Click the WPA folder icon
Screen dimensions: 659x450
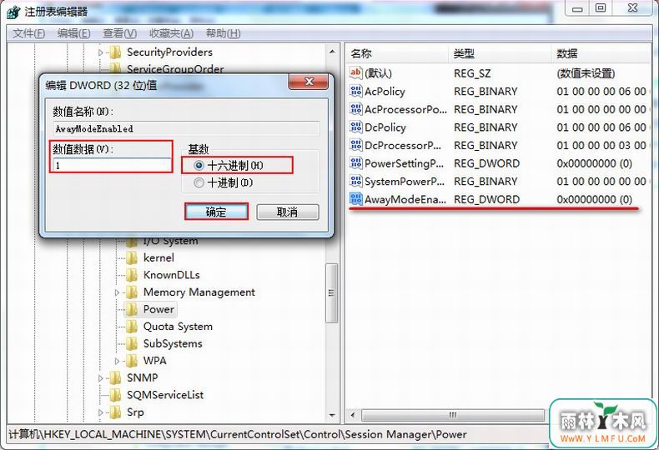tap(132, 361)
